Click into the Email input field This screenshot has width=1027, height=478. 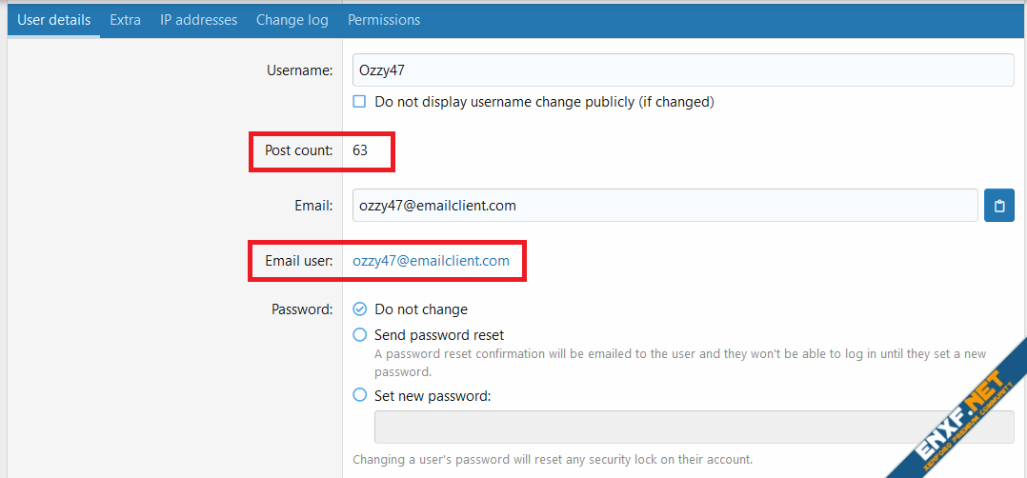point(664,206)
